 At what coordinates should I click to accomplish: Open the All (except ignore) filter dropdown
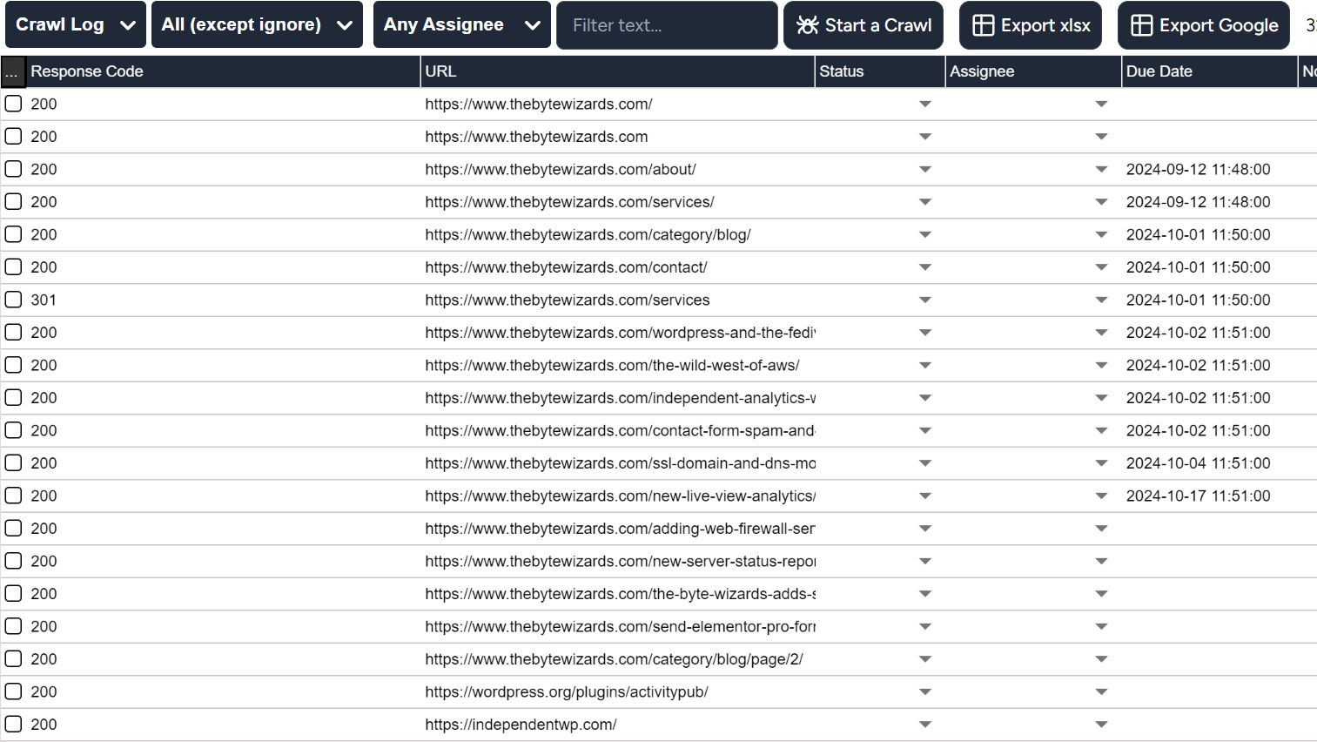257,25
